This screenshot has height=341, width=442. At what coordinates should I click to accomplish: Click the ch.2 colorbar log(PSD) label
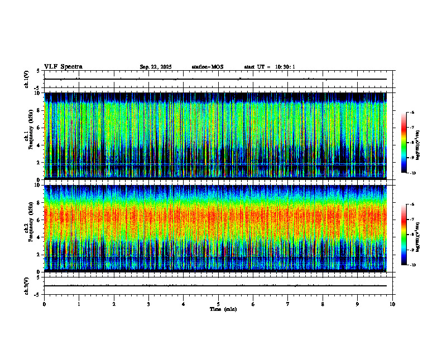click(x=418, y=237)
